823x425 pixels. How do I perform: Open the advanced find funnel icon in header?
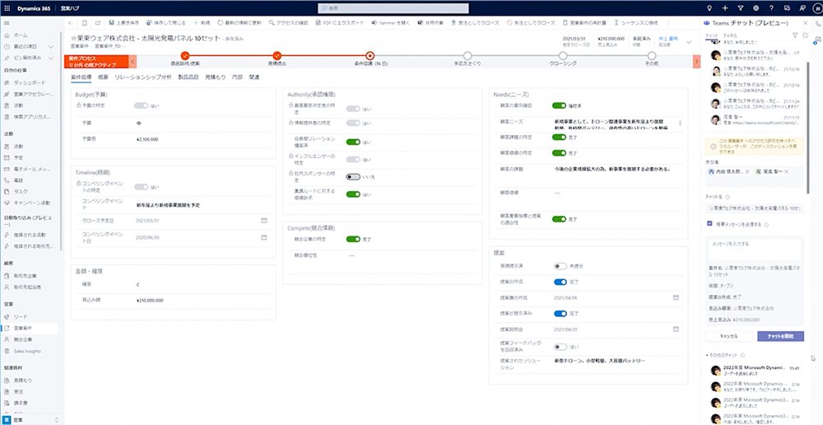(x=741, y=8)
